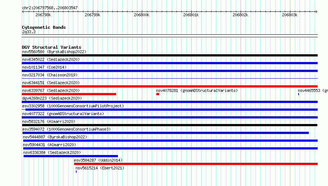Open esv3594072 (1000GenomesConsortiumPhase3) label
The height and width of the screenshot is (186, 328).
66,129
